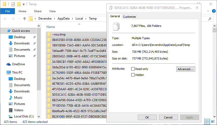
Task: Toggle the Hidden attribute checkbox
Action: pos(133,75)
